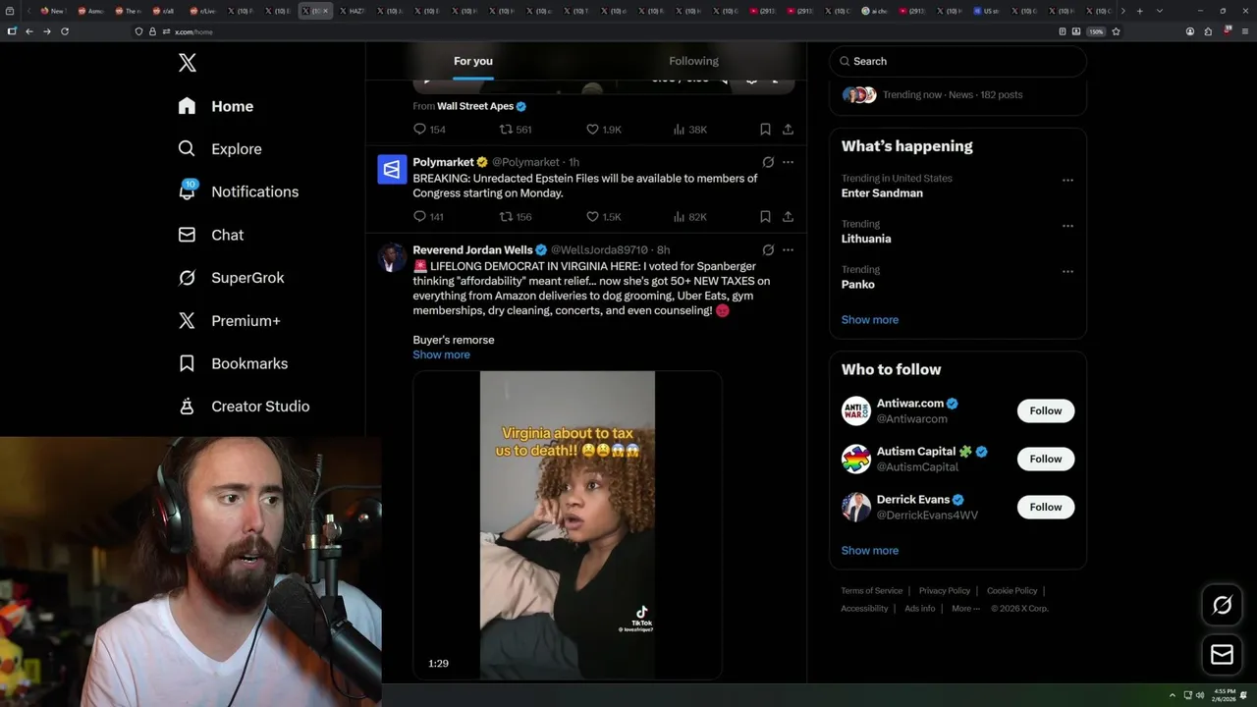Show more under What's happening
Screen dimensions: 1257x707
869,320
